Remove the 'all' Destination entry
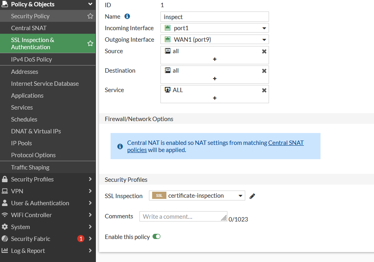Screen dimensions: 374x262 click(x=264, y=71)
